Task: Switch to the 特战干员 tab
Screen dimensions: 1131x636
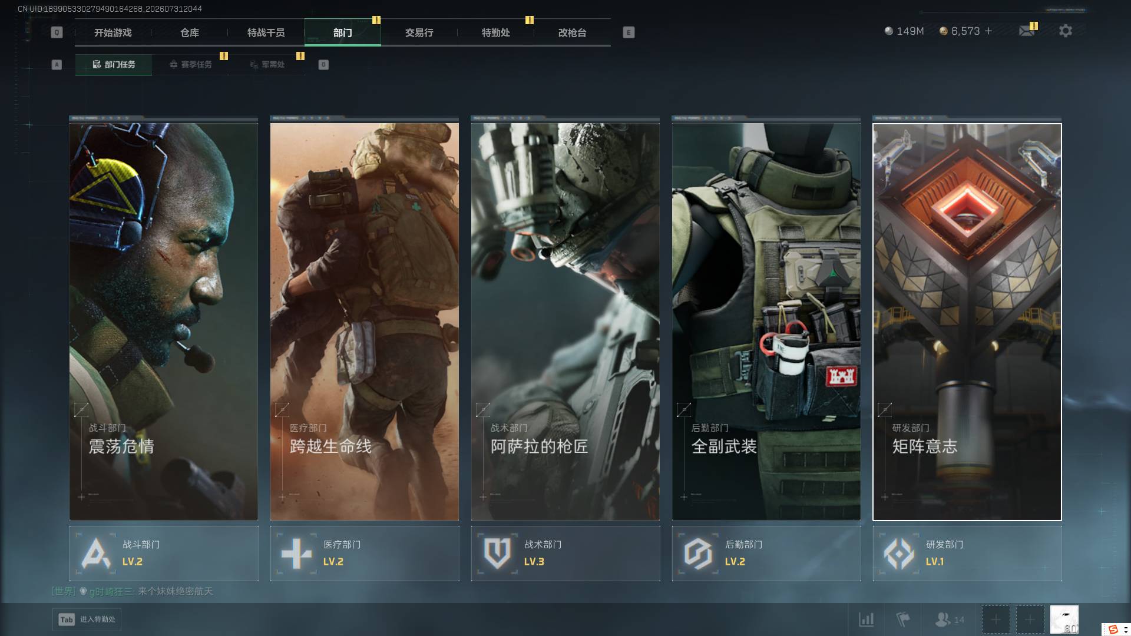Action: [266, 32]
